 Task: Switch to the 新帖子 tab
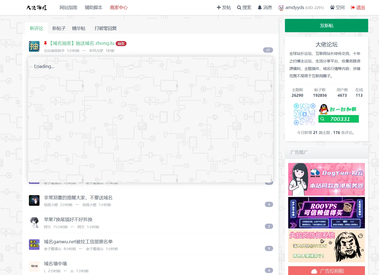pyautogui.click(x=59, y=28)
